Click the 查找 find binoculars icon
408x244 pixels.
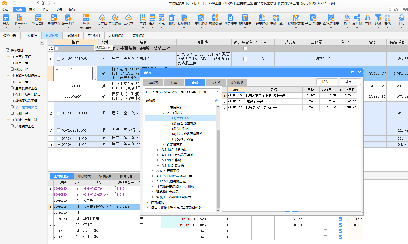368,18
